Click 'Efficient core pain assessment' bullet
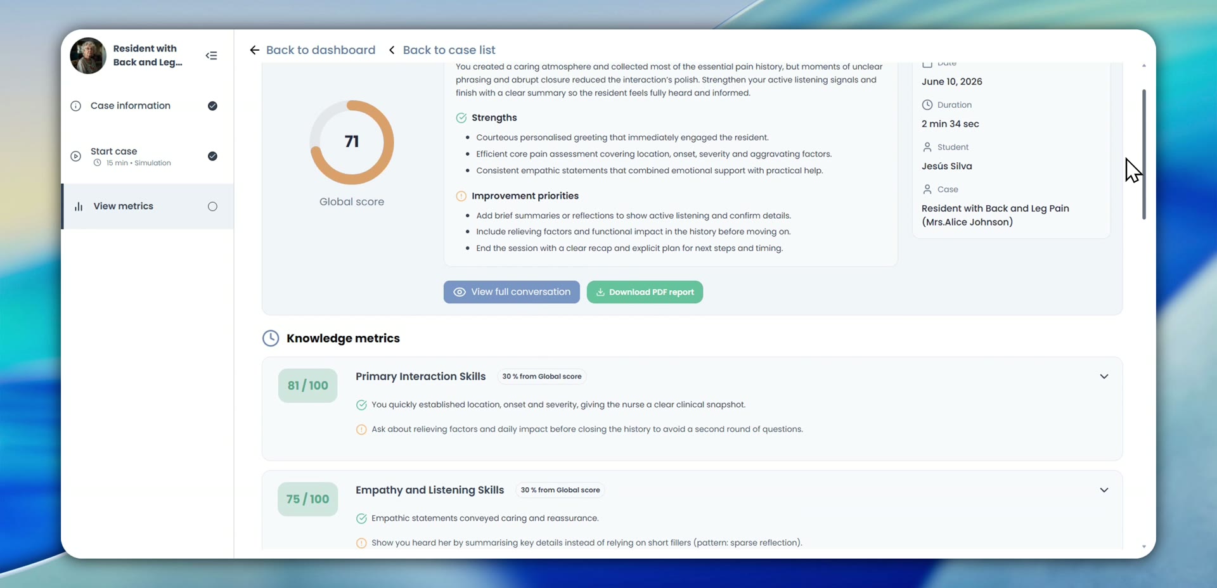Screen dimensions: 1217x588 [x=654, y=154]
